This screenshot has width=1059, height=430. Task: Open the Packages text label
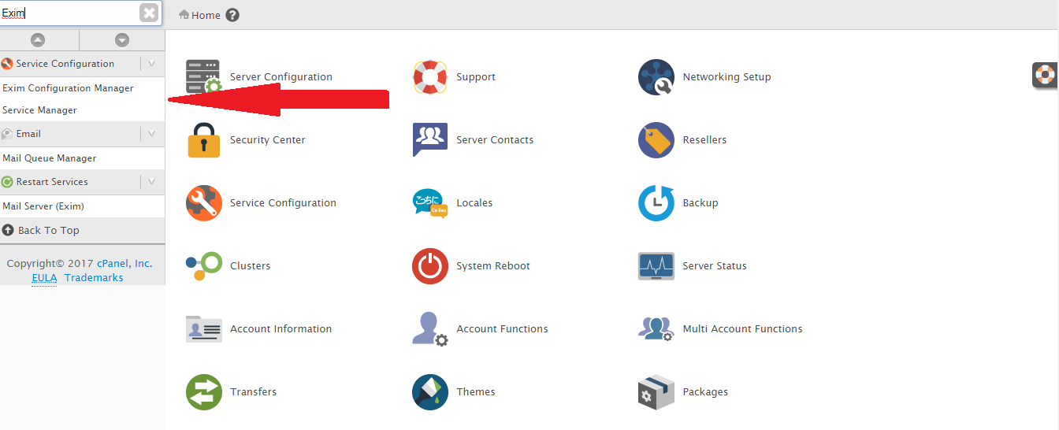pos(705,392)
